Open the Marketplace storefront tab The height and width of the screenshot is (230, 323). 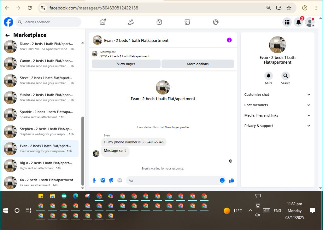coord(187,22)
